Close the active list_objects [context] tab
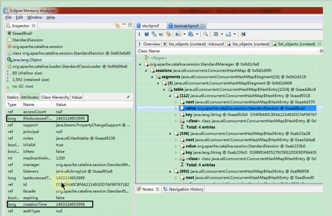This screenshot has width=332, height=216. coord(319,44)
